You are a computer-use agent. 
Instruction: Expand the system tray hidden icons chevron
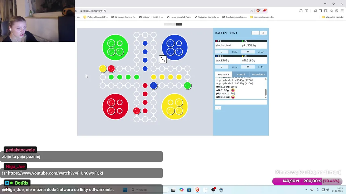click(x=306, y=190)
